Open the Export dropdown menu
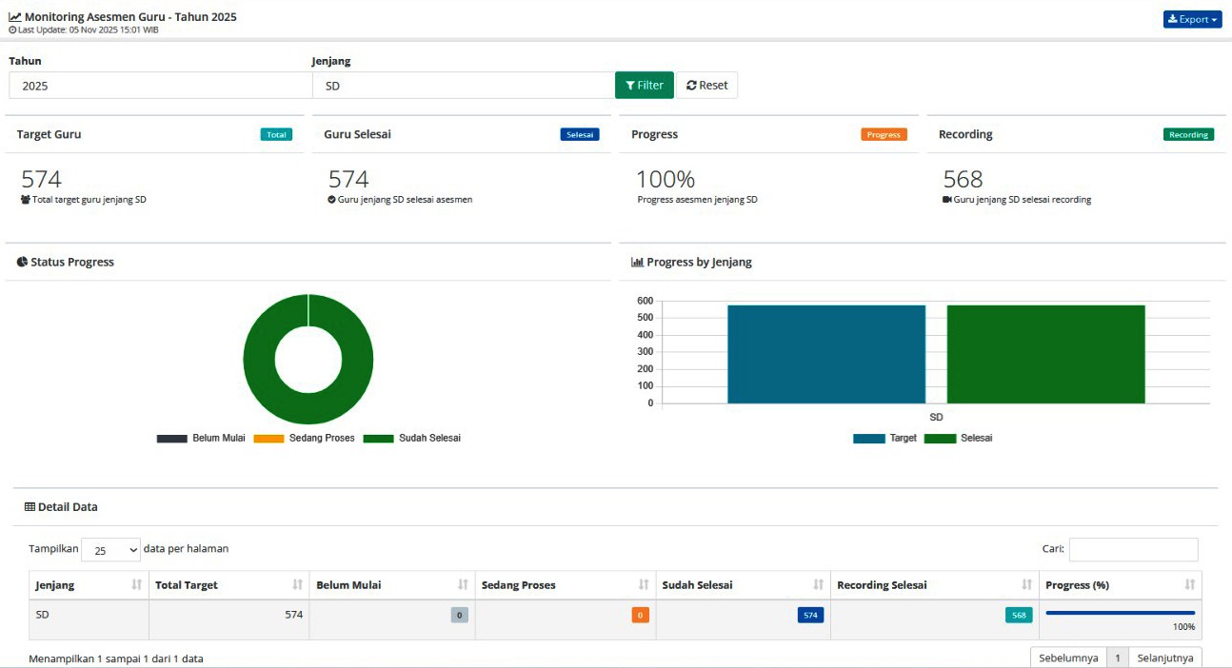Screen dimensions: 1232x668 click(x=1192, y=19)
